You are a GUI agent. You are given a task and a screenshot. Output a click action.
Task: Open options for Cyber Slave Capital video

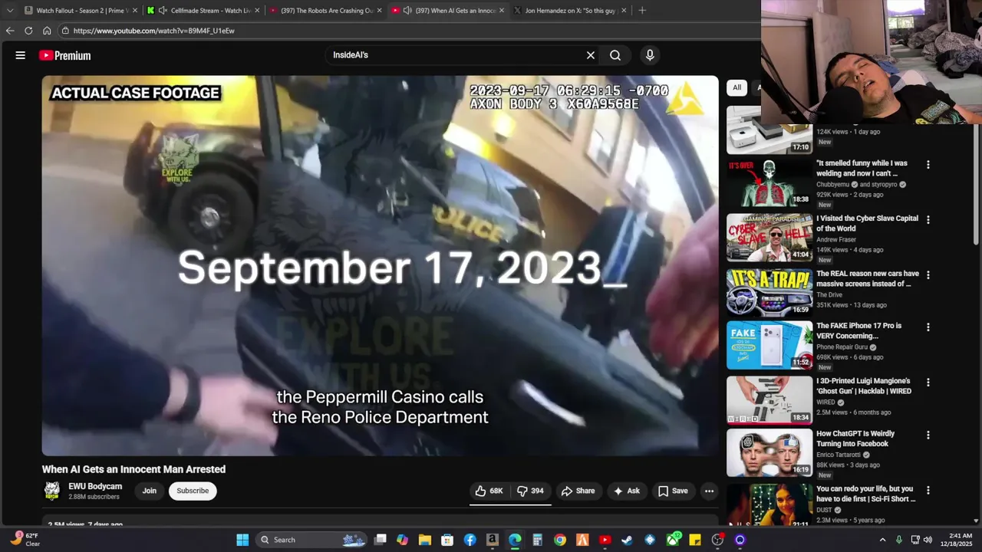pos(928,220)
